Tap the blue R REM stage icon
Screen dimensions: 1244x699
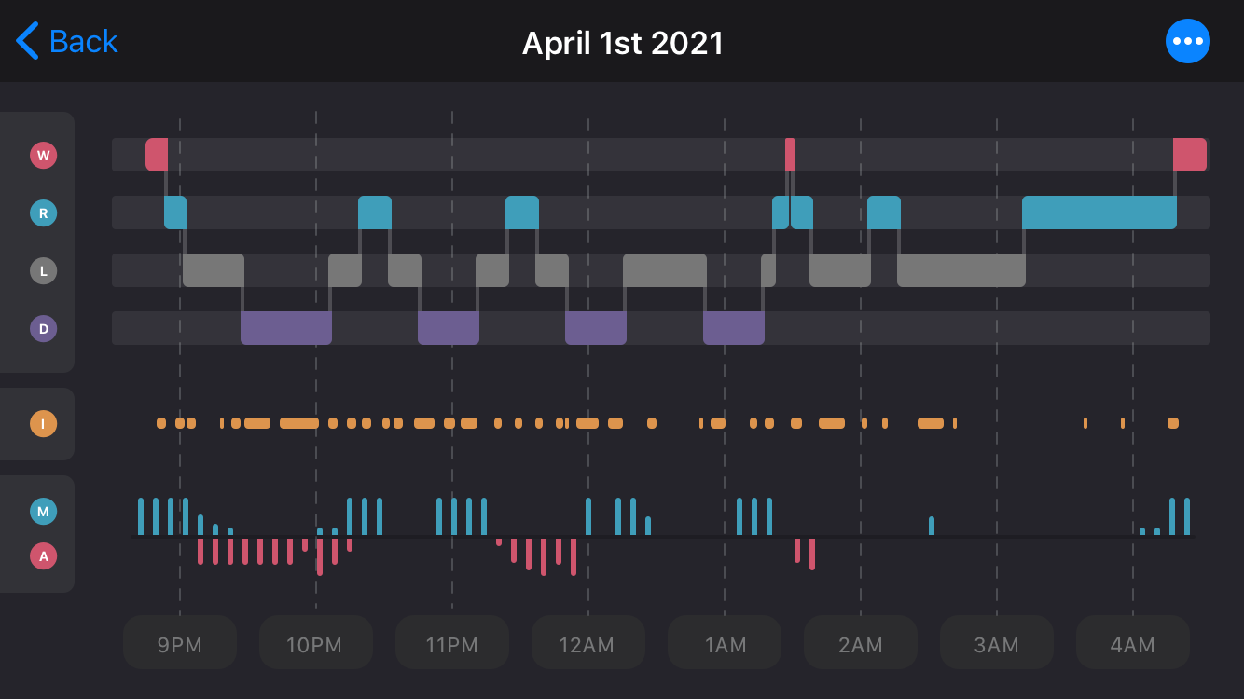pyautogui.click(x=43, y=213)
